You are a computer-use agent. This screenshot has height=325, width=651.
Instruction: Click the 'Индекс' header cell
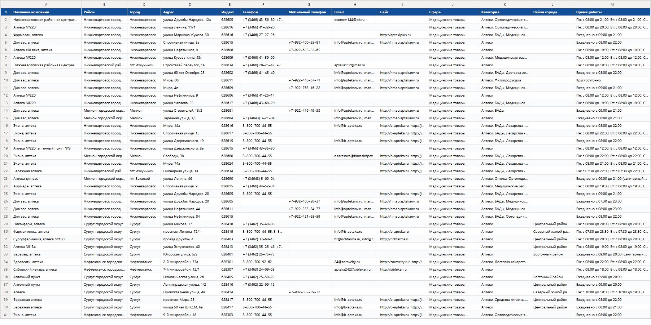(x=230, y=12)
